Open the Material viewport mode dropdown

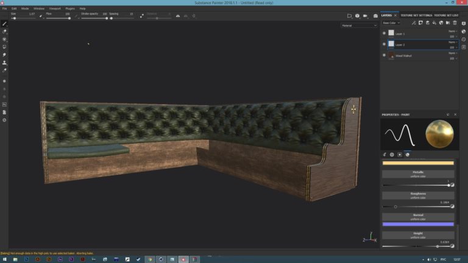pos(359,26)
